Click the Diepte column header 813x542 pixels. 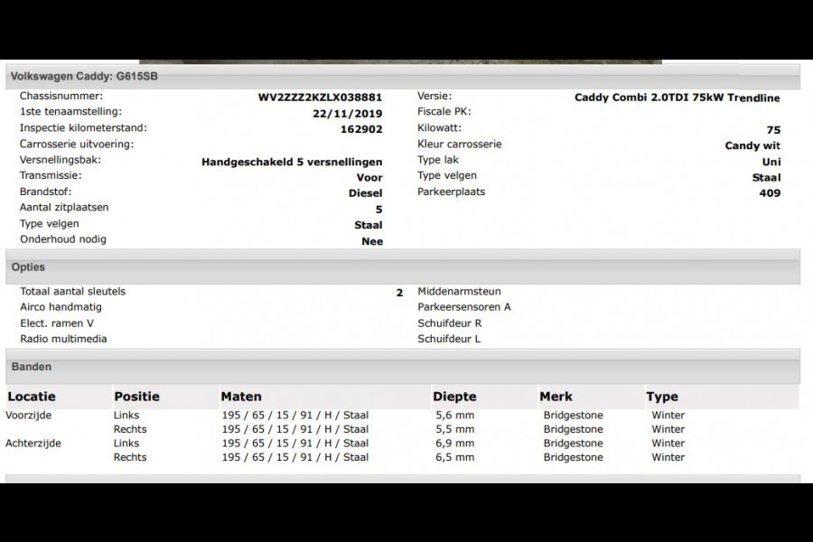[454, 397]
